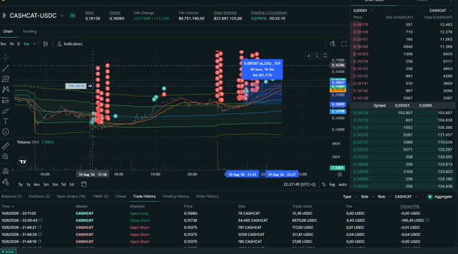This screenshot has width=458, height=254.
Task: Click the download arrow chart legend button
Action: 308,55
